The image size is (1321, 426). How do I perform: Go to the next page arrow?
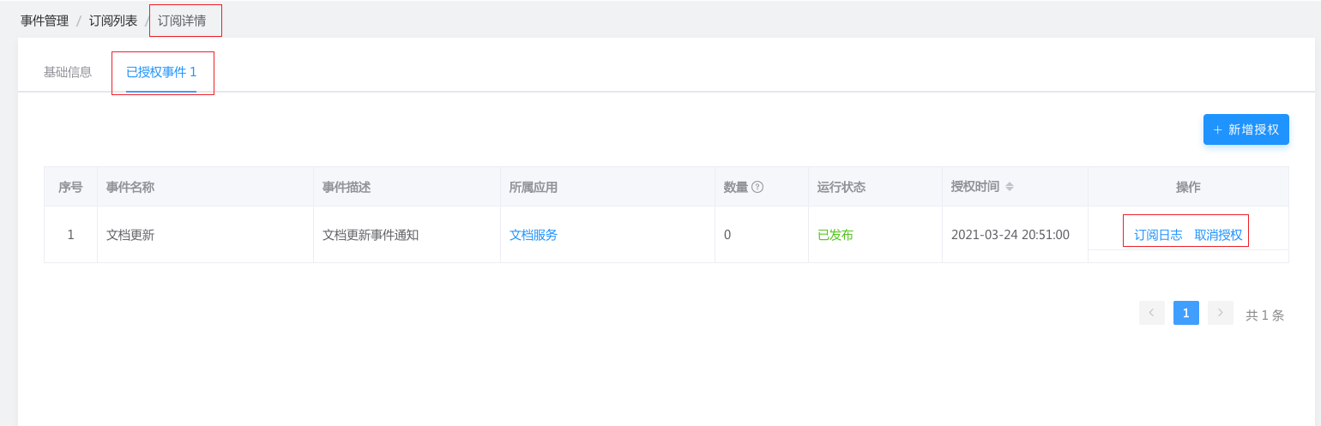[1220, 313]
